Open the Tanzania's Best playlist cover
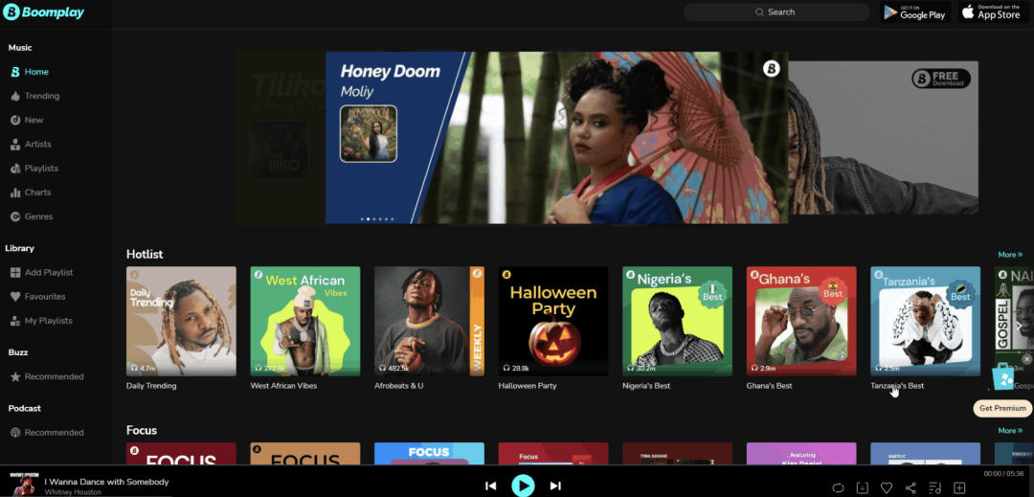This screenshot has width=1034, height=497. click(x=925, y=321)
